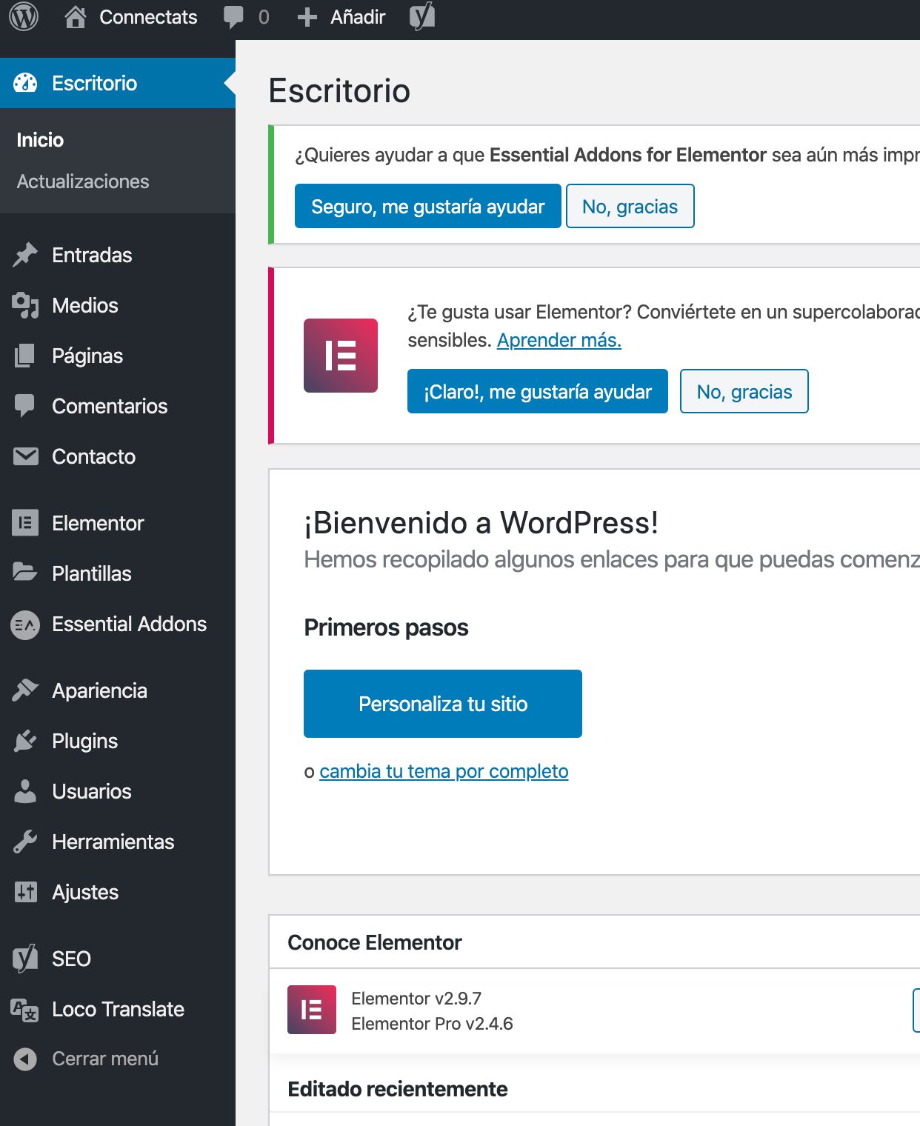Dismiss Essential Addons notice with No, gracias
Viewport: 920px width, 1126px height.
point(630,206)
